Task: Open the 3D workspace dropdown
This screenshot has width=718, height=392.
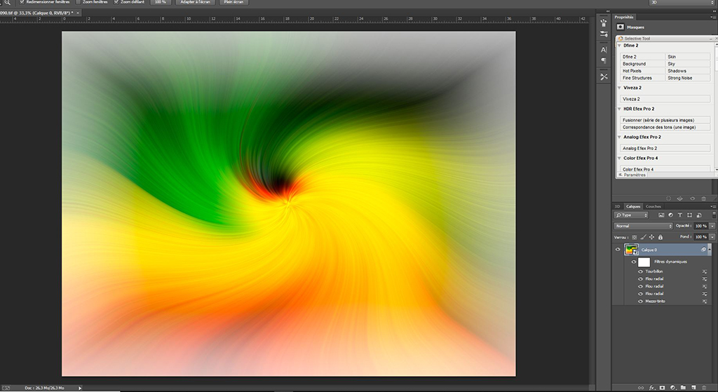Action: (682, 2)
